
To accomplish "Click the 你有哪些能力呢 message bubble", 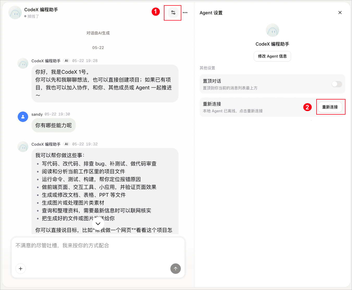I will pyautogui.click(x=54, y=125).
